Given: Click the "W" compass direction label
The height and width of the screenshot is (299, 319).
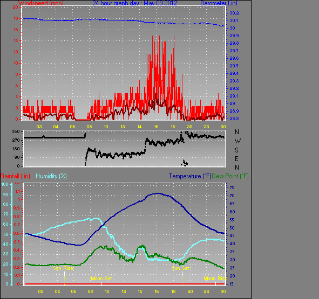Looking at the screenshot, I should click(x=237, y=141).
